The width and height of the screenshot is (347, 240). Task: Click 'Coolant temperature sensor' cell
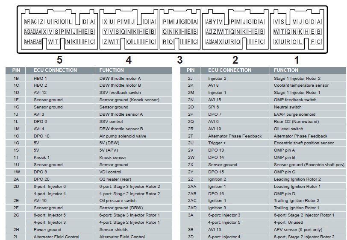point(308,85)
